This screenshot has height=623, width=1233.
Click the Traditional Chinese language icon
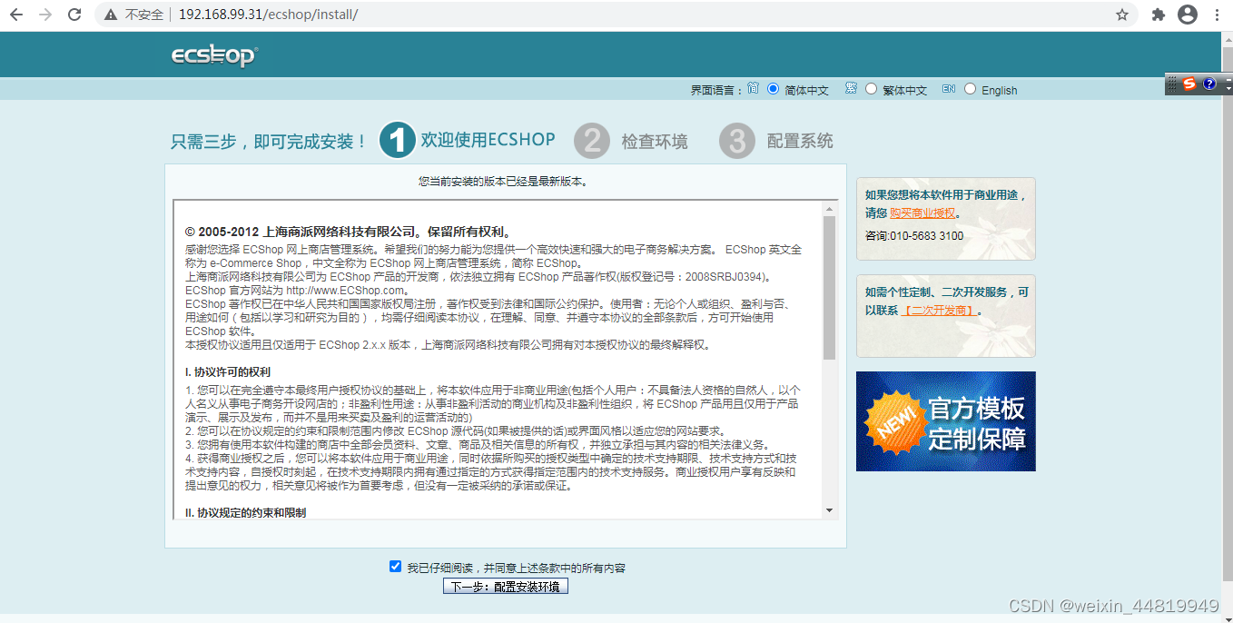[x=851, y=89]
